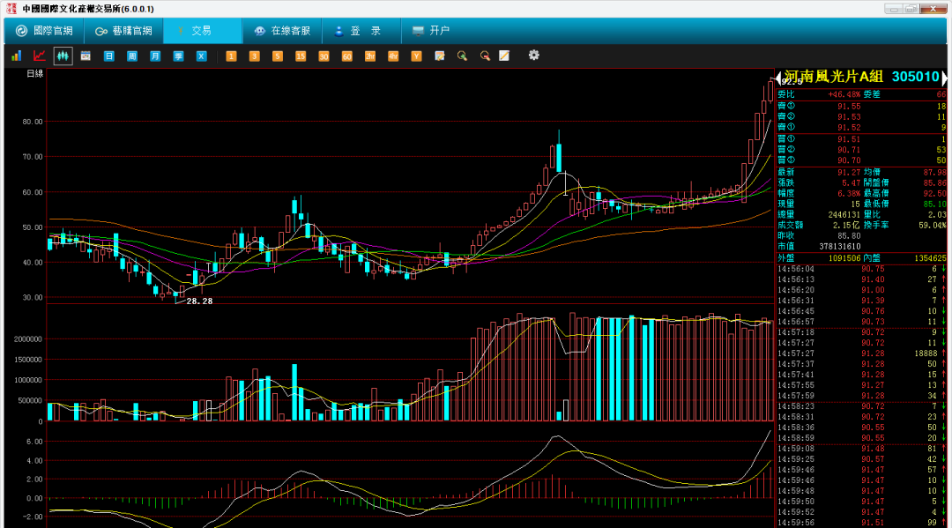Select the 3-minute period icon
952x528 pixels.
point(254,56)
